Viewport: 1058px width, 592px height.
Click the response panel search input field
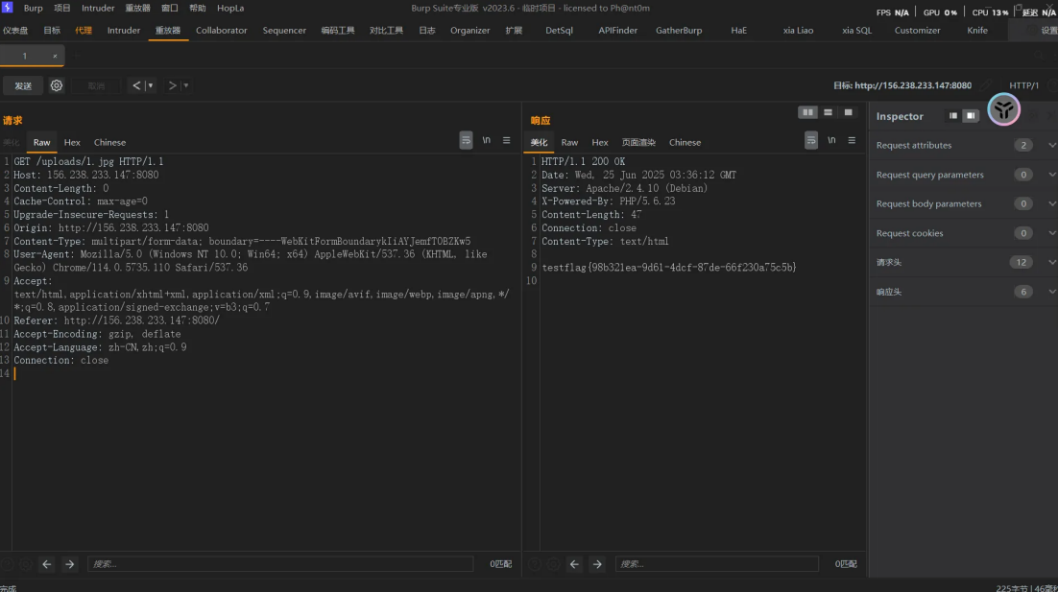coord(716,564)
